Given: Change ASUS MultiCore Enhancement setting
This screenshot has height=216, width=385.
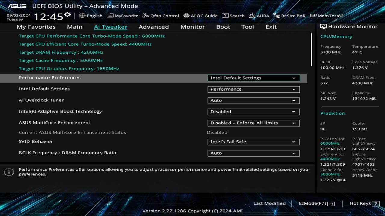Looking at the screenshot, I should coord(253,123).
